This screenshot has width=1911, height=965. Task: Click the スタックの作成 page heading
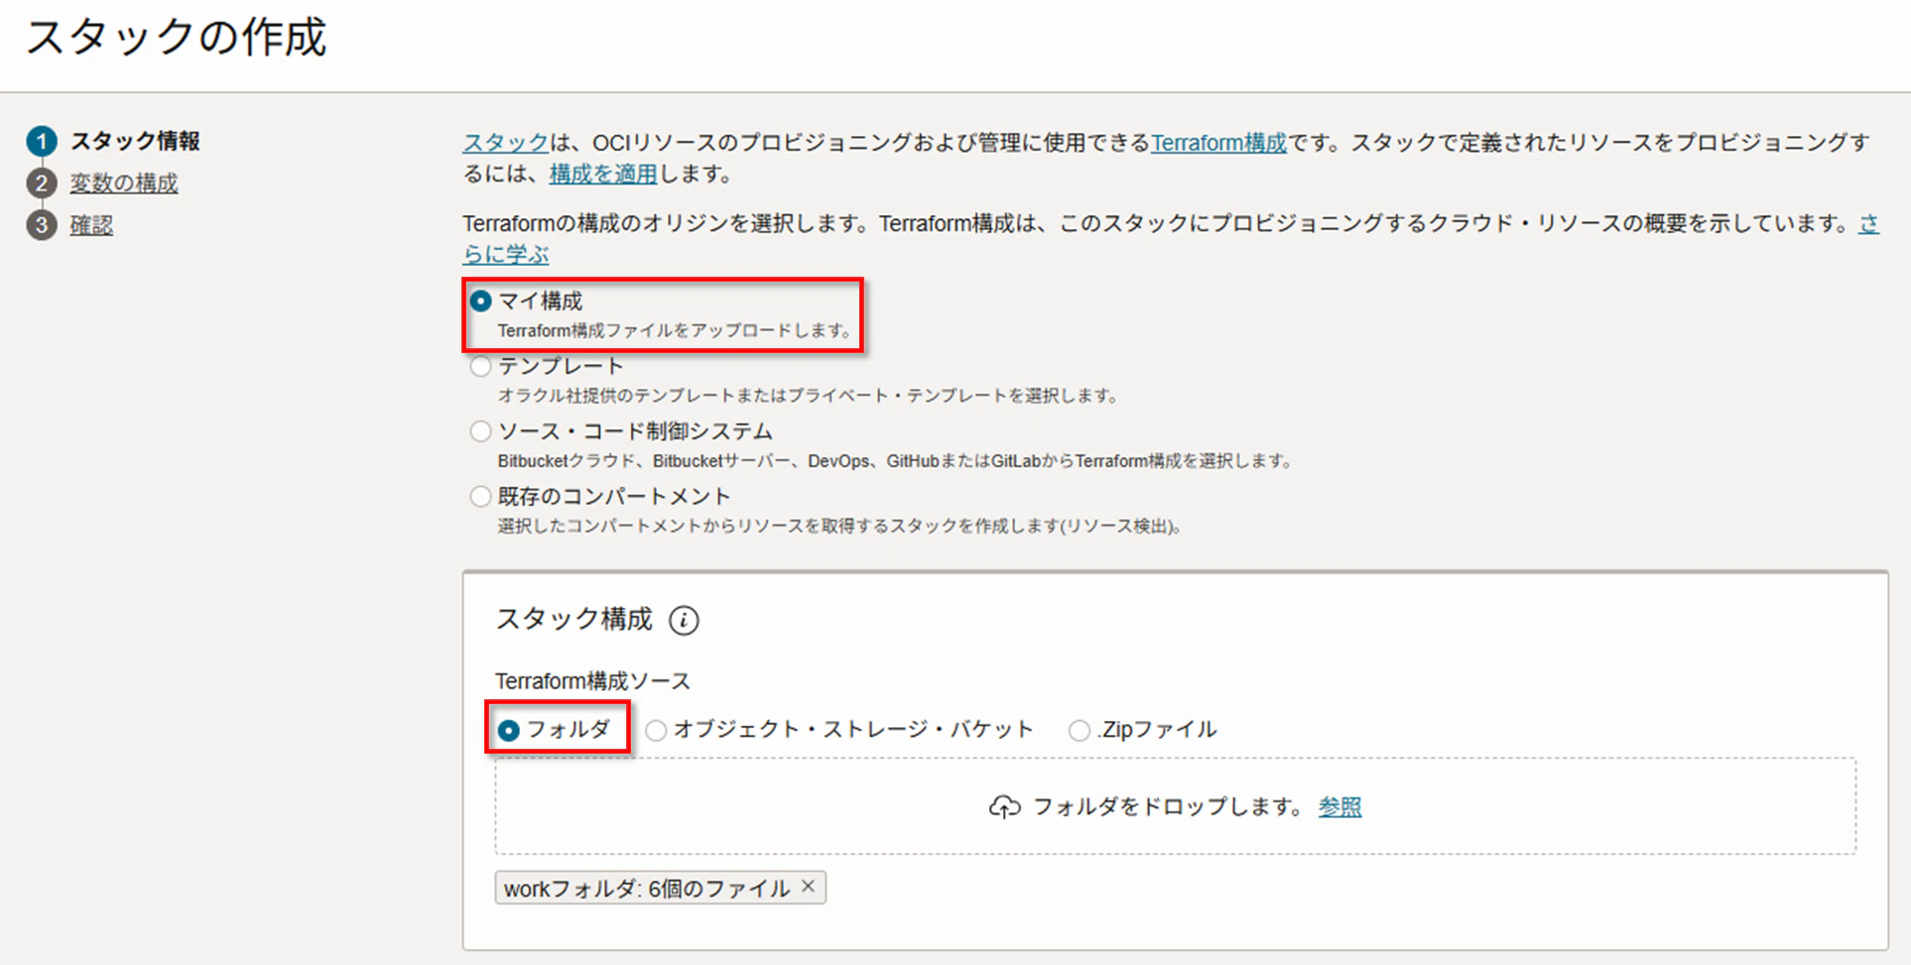(177, 38)
